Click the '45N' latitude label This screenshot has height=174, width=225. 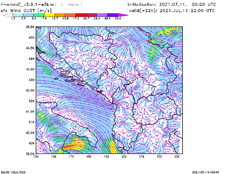[x=31, y=37]
